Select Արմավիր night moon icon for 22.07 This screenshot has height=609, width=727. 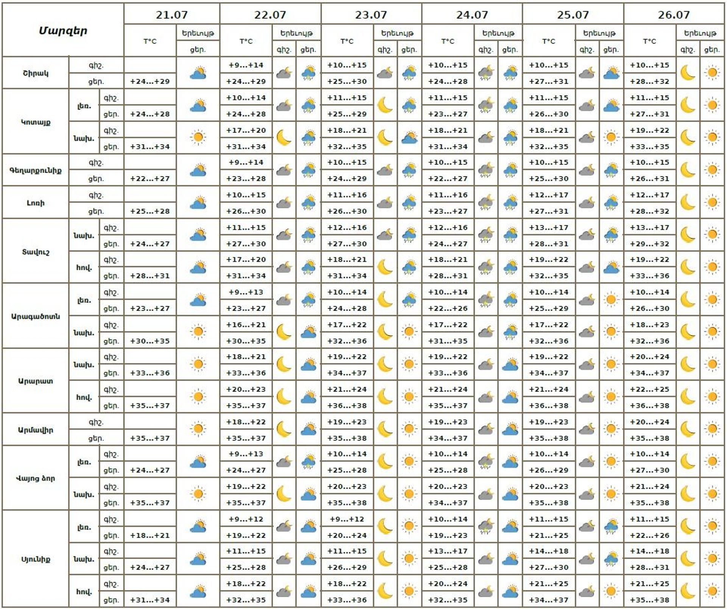click(x=284, y=429)
